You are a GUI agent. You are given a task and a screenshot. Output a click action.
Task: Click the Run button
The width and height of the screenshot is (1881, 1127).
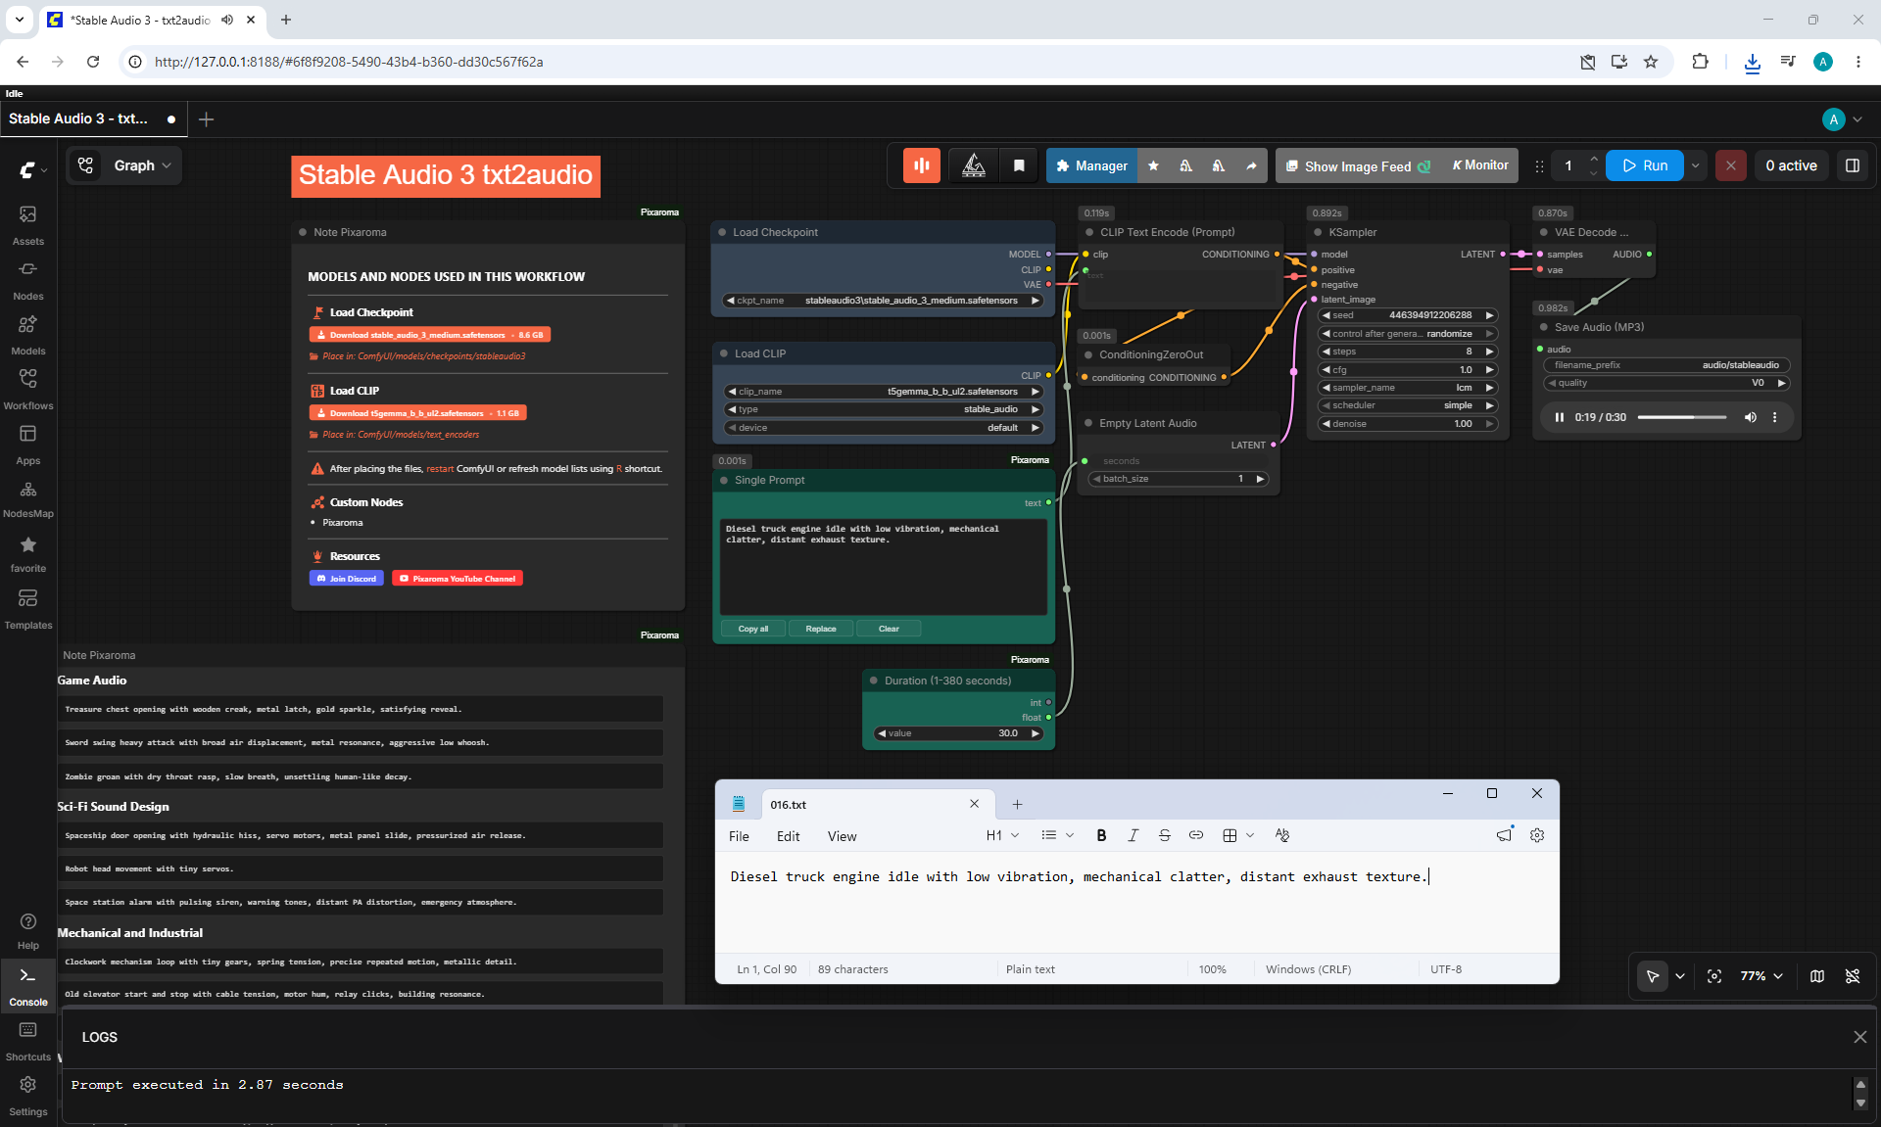1645,165
